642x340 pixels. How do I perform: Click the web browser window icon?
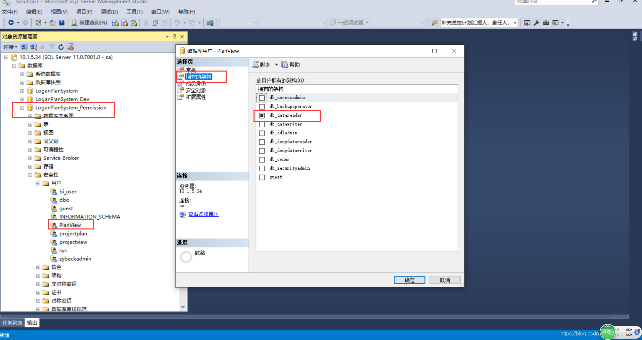pos(555,23)
